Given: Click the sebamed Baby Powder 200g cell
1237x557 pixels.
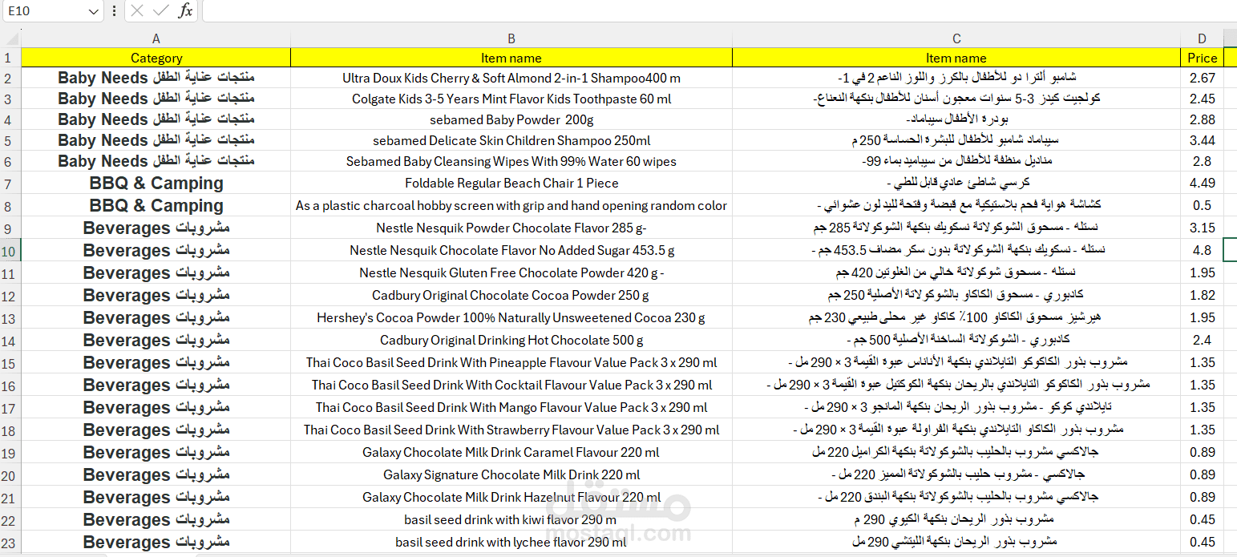Looking at the screenshot, I should coord(511,119).
